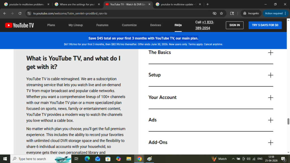View site information icon in address bar
Screen dimensions: 290x163
(29, 13)
